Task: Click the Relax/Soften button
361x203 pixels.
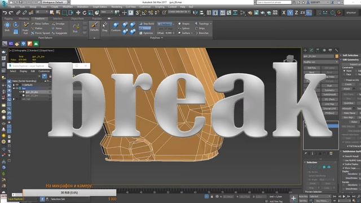Action: click(x=40, y=24)
